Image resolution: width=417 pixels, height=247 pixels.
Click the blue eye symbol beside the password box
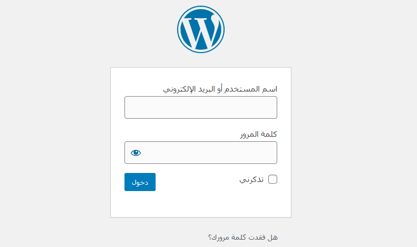[x=136, y=153]
